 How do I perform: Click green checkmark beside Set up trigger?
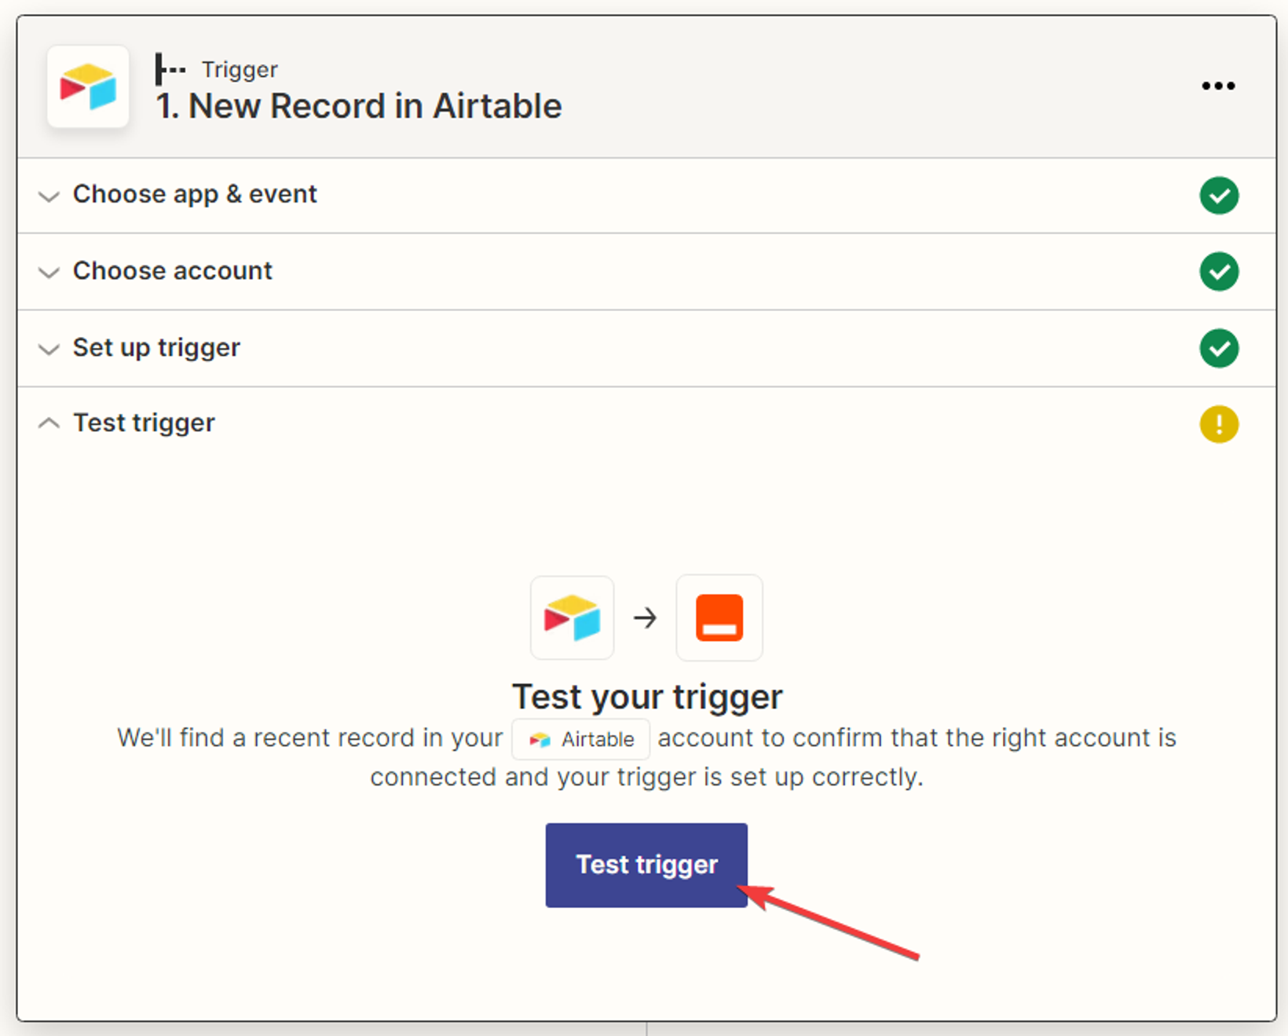pyautogui.click(x=1219, y=348)
